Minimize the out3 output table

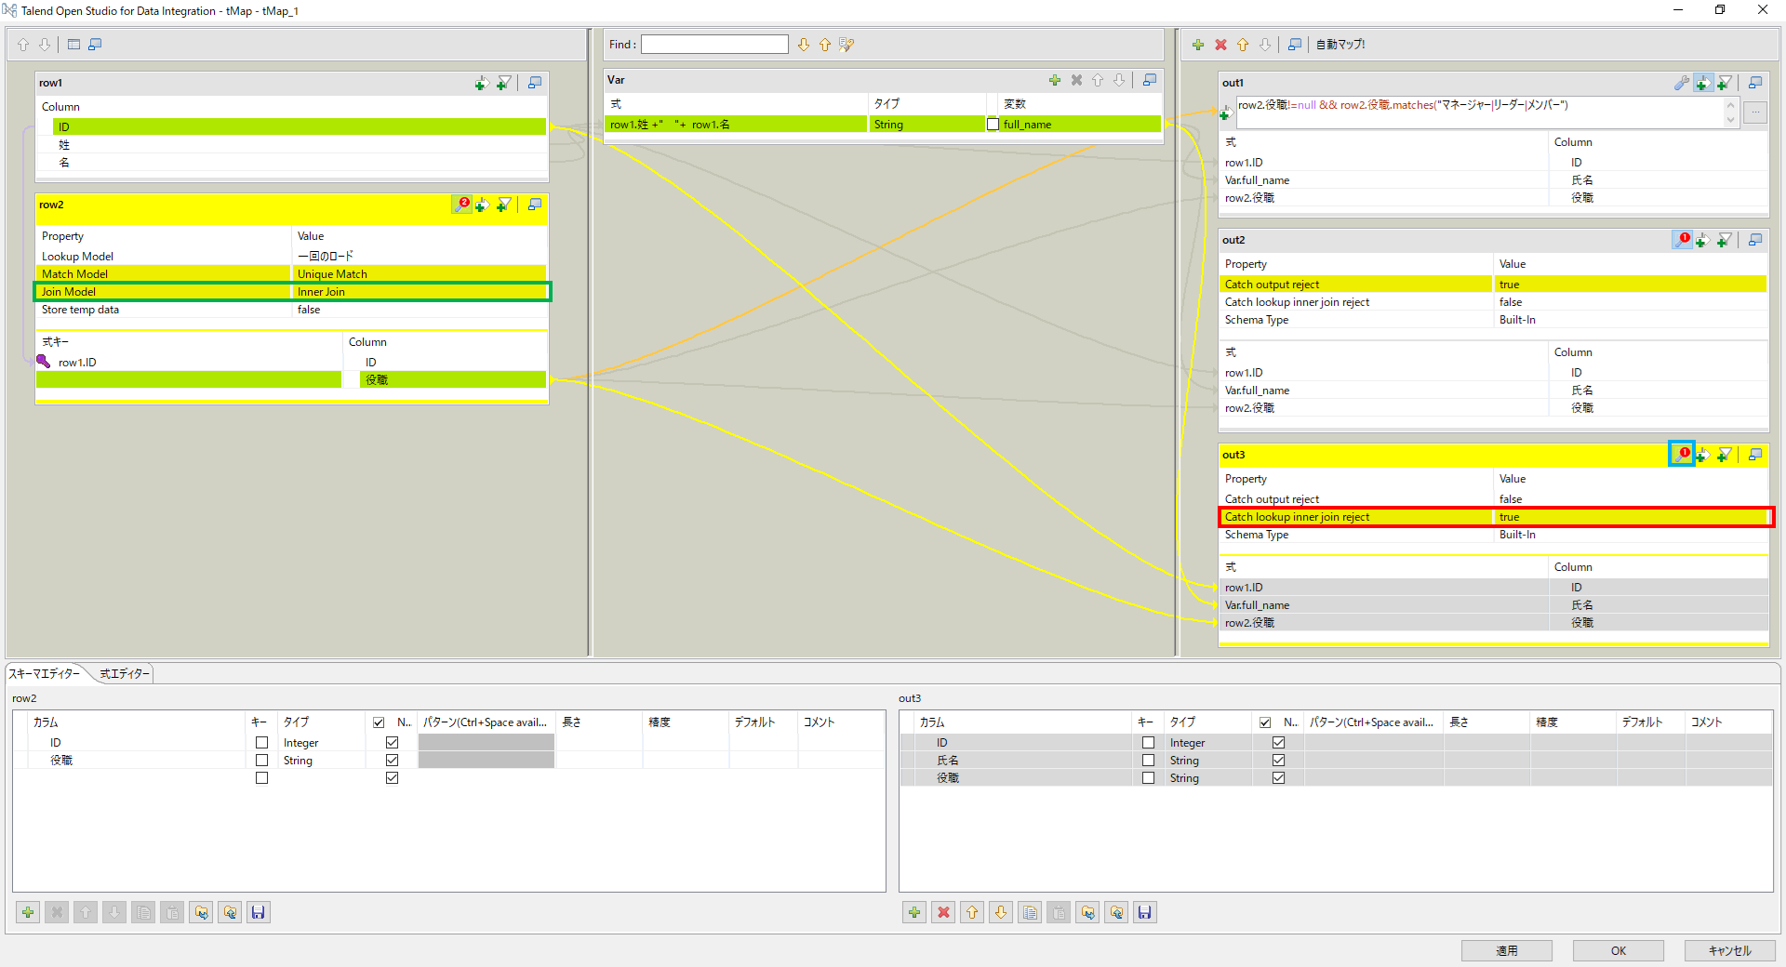(x=1755, y=455)
